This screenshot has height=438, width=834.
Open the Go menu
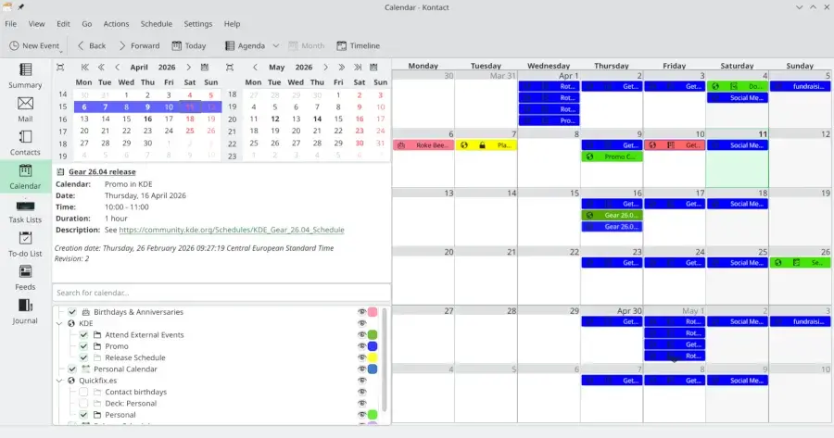[87, 24]
